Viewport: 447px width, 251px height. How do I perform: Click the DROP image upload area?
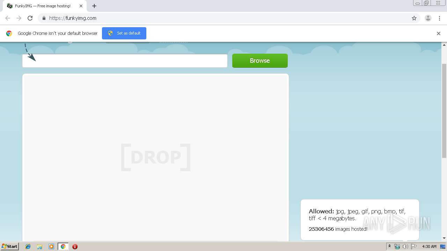[x=155, y=158]
